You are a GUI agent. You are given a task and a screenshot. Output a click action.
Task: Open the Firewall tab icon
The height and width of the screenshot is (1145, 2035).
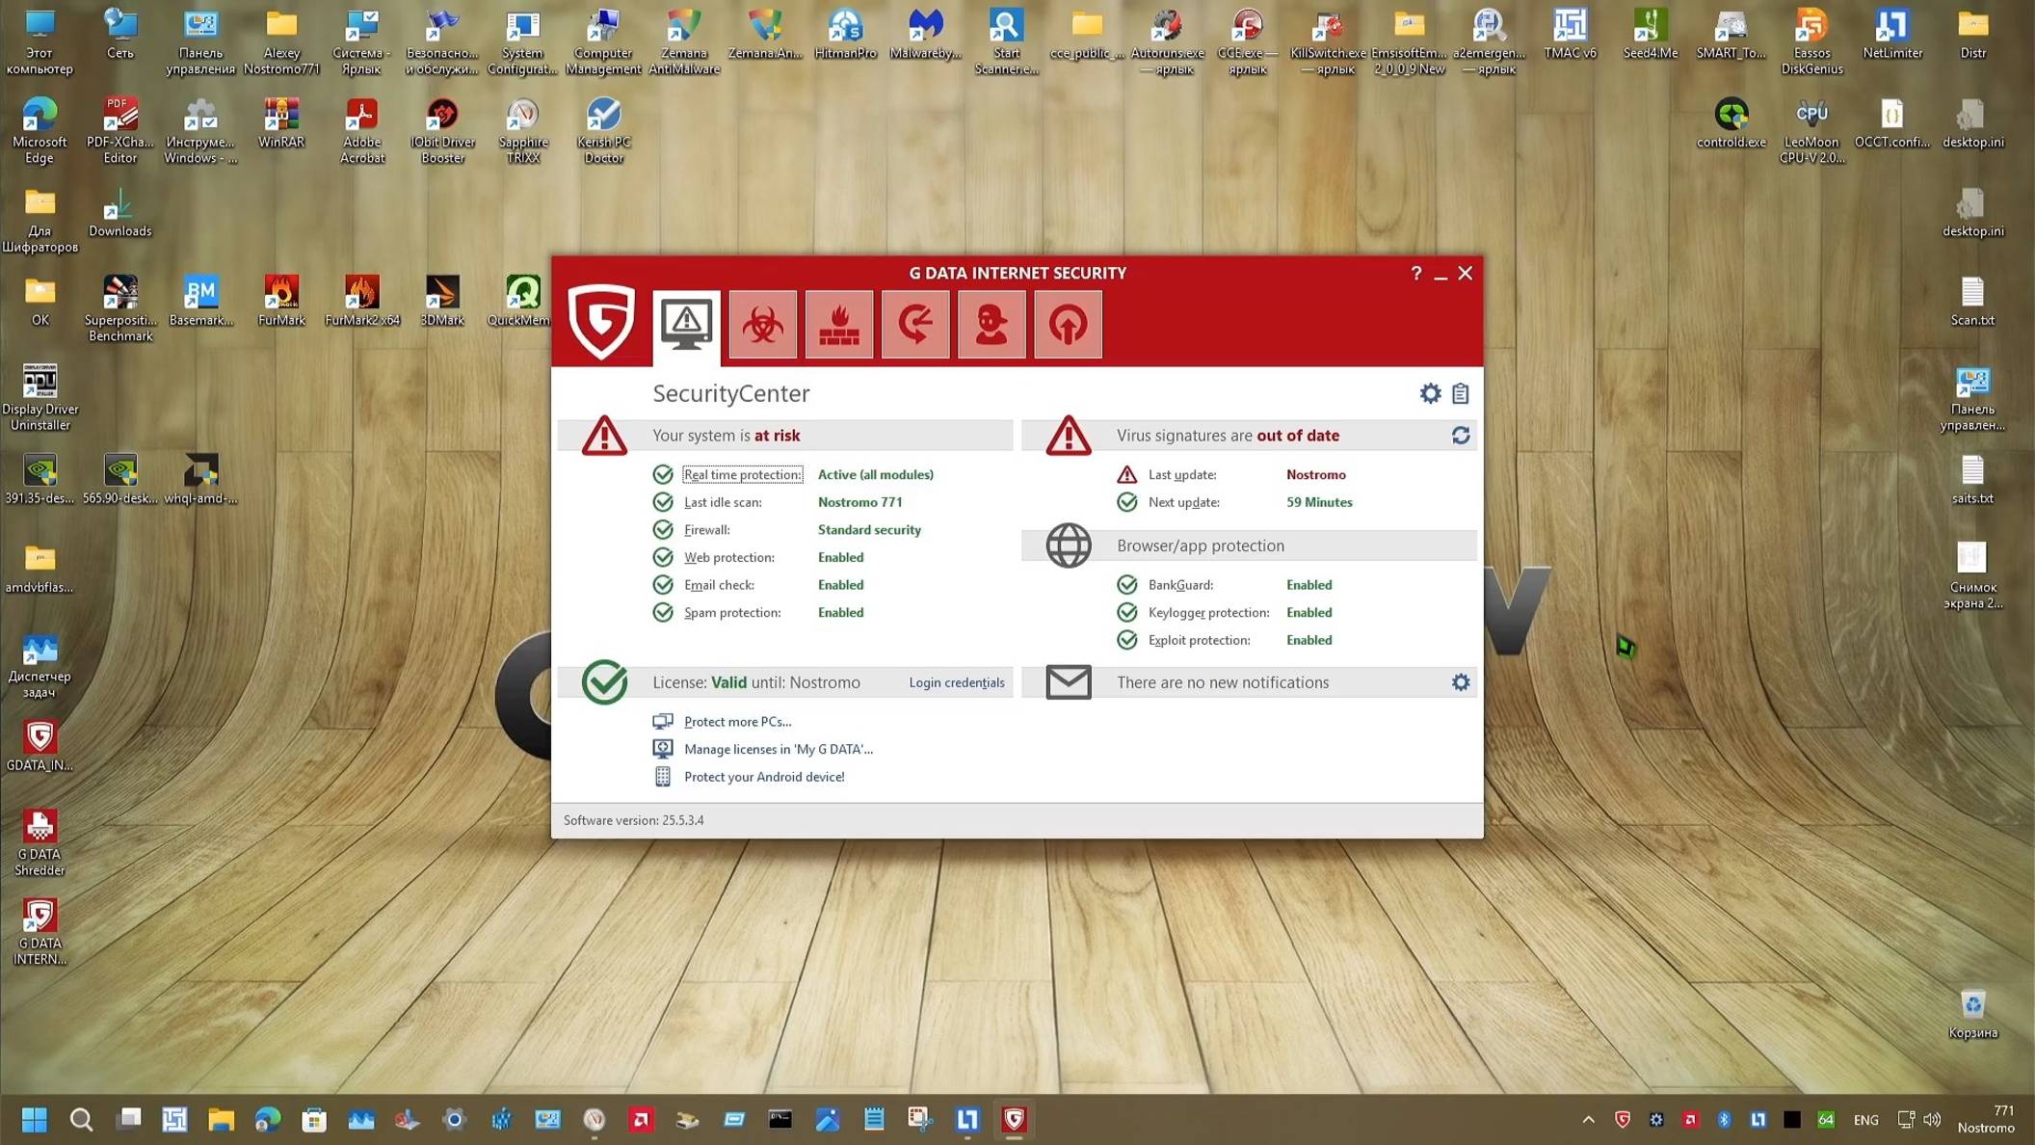coord(838,325)
